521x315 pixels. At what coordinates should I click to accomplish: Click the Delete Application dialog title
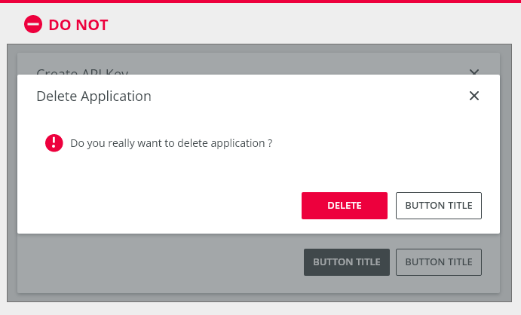[x=93, y=96]
